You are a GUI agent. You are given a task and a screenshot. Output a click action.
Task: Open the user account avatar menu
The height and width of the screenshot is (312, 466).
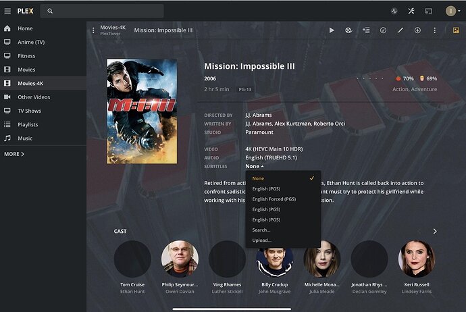coord(452,11)
